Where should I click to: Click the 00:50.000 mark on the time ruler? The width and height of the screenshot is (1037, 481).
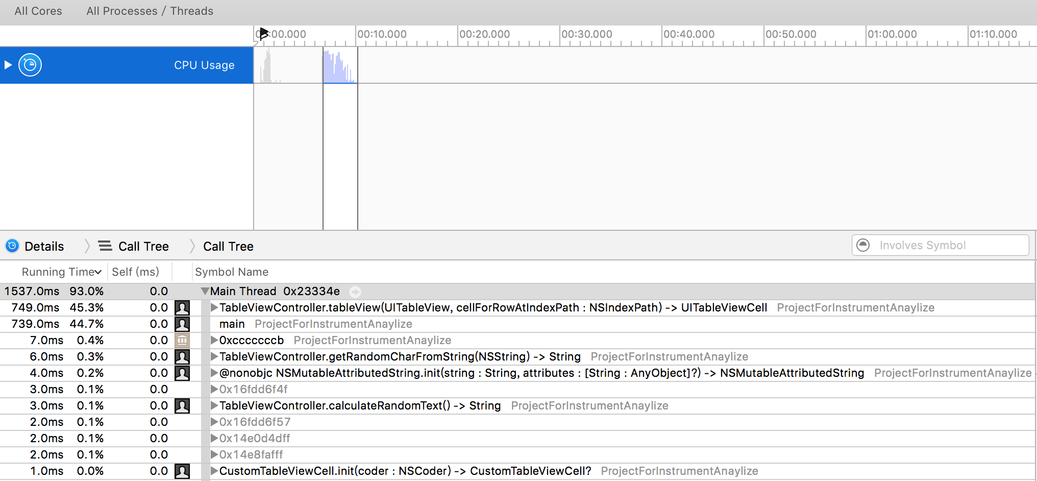click(x=791, y=34)
